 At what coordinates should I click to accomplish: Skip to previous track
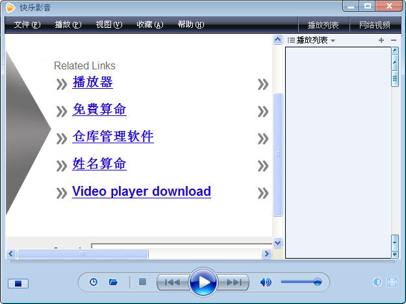tap(173, 283)
